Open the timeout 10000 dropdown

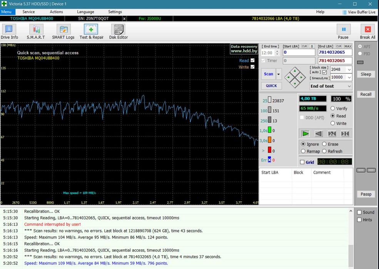click(x=349, y=77)
